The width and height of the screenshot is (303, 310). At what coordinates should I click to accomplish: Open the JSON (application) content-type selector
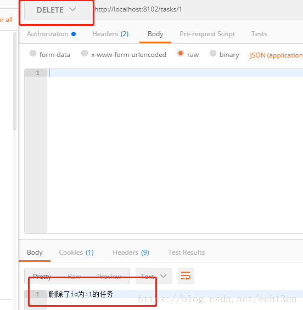(x=276, y=55)
